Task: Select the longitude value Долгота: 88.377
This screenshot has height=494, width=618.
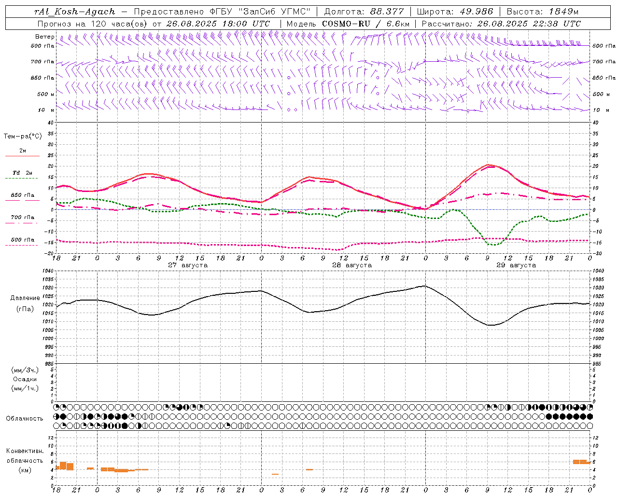Action: pyautogui.click(x=364, y=12)
